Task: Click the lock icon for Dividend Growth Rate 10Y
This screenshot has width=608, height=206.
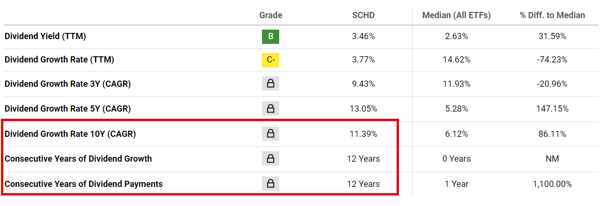Action: click(x=271, y=134)
